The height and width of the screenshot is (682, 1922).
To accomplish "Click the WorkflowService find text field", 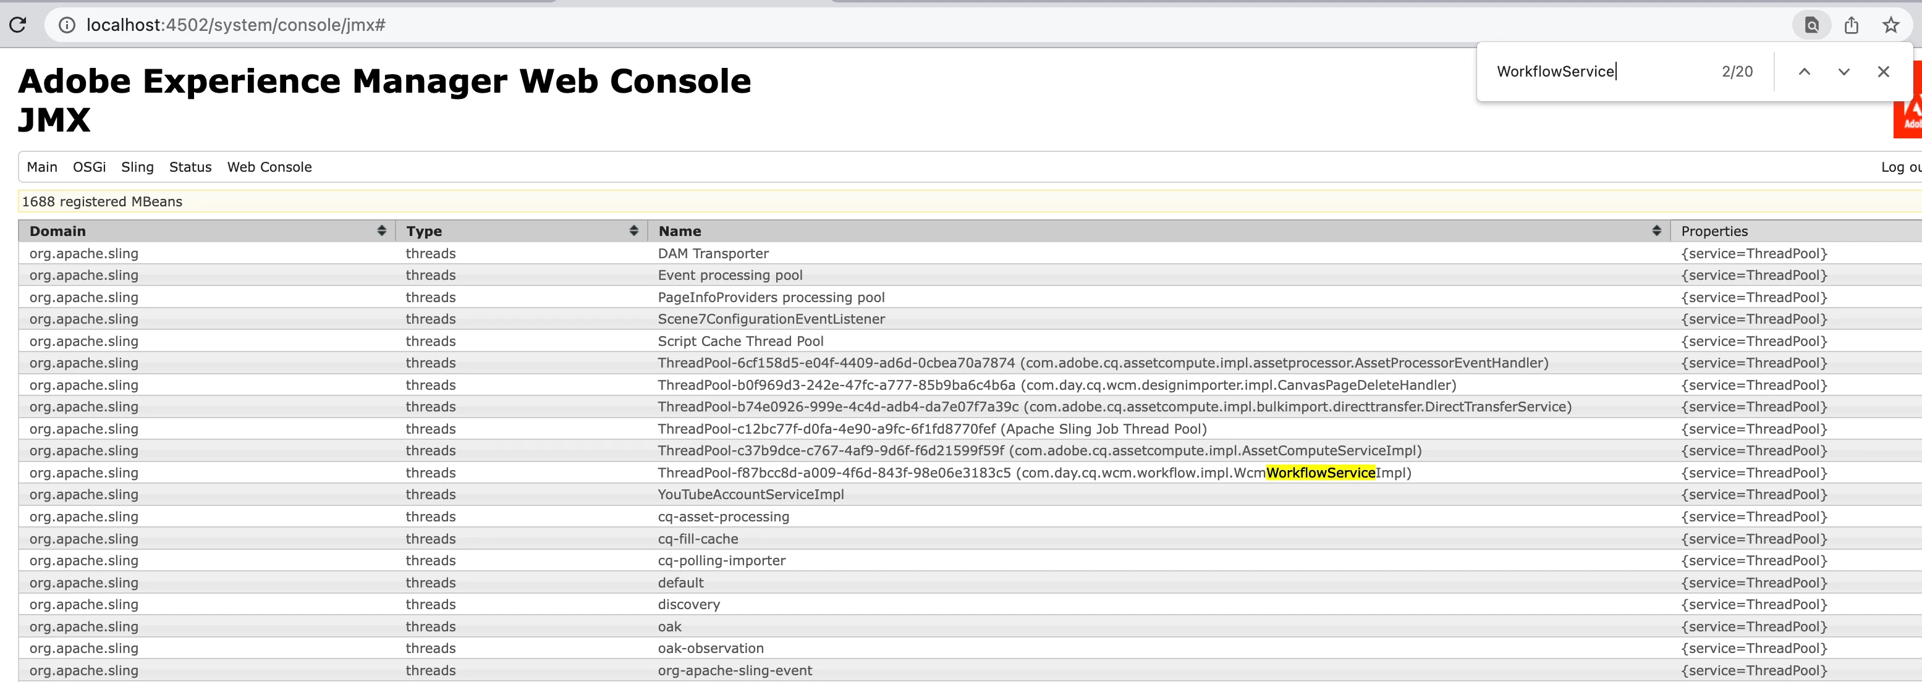I will coord(1597,72).
